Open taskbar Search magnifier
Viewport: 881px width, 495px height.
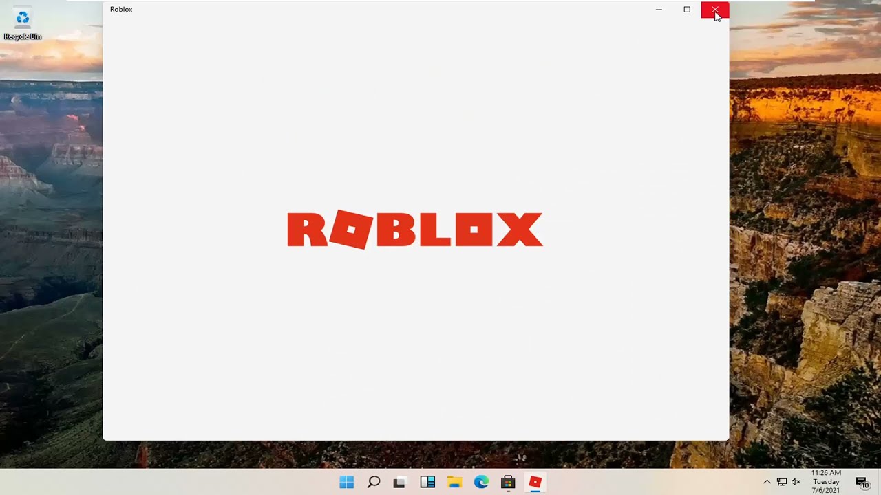[x=374, y=482]
